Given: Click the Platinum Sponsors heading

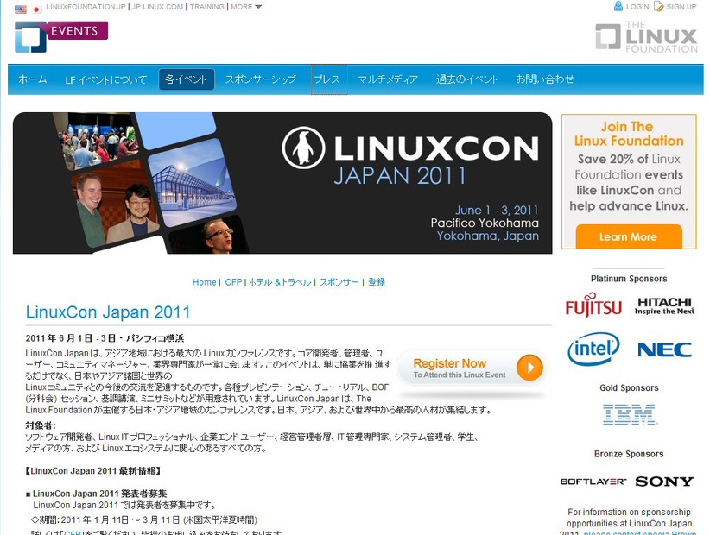Looking at the screenshot, I should [x=629, y=279].
